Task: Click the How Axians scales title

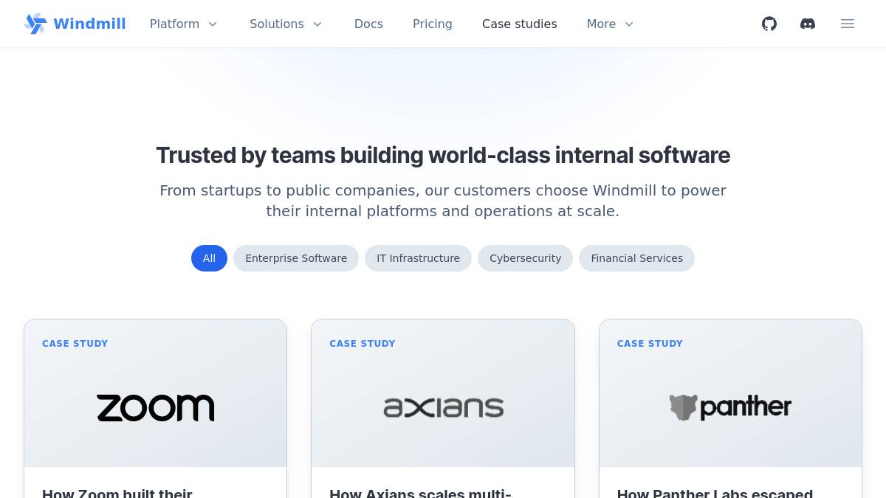Action: coord(420,492)
